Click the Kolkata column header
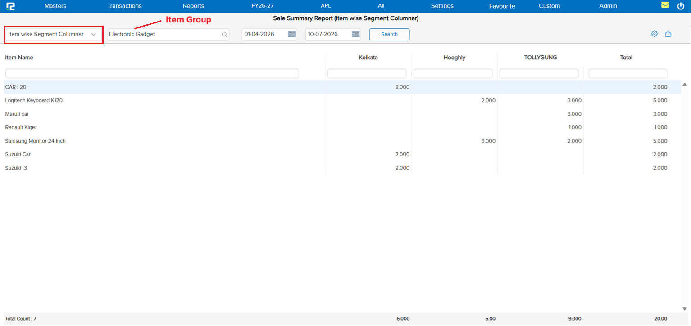This screenshot has width=691, height=326. 368,58
